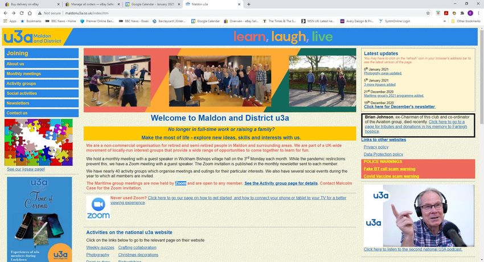Open the Other bookmarks folder
484x262 pixels.
(465, 21)
